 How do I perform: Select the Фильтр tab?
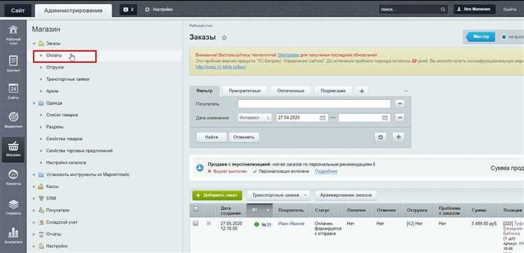click(205, 91)
